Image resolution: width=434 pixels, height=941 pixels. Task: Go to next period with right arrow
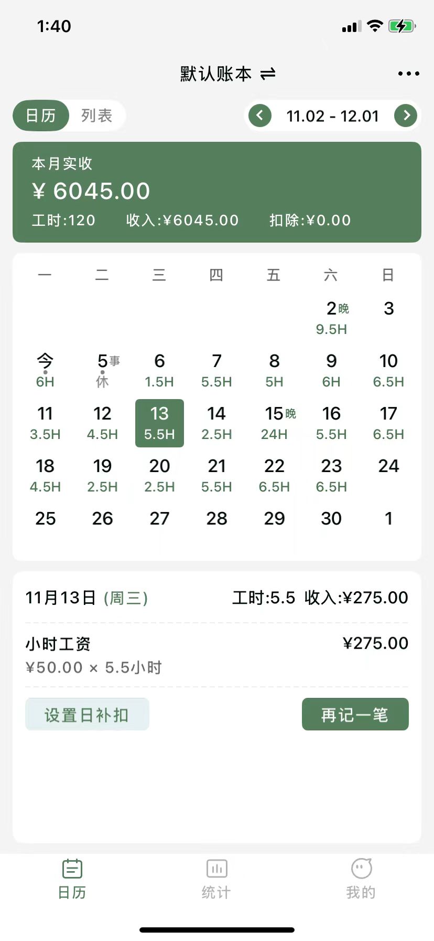point(406,116)
